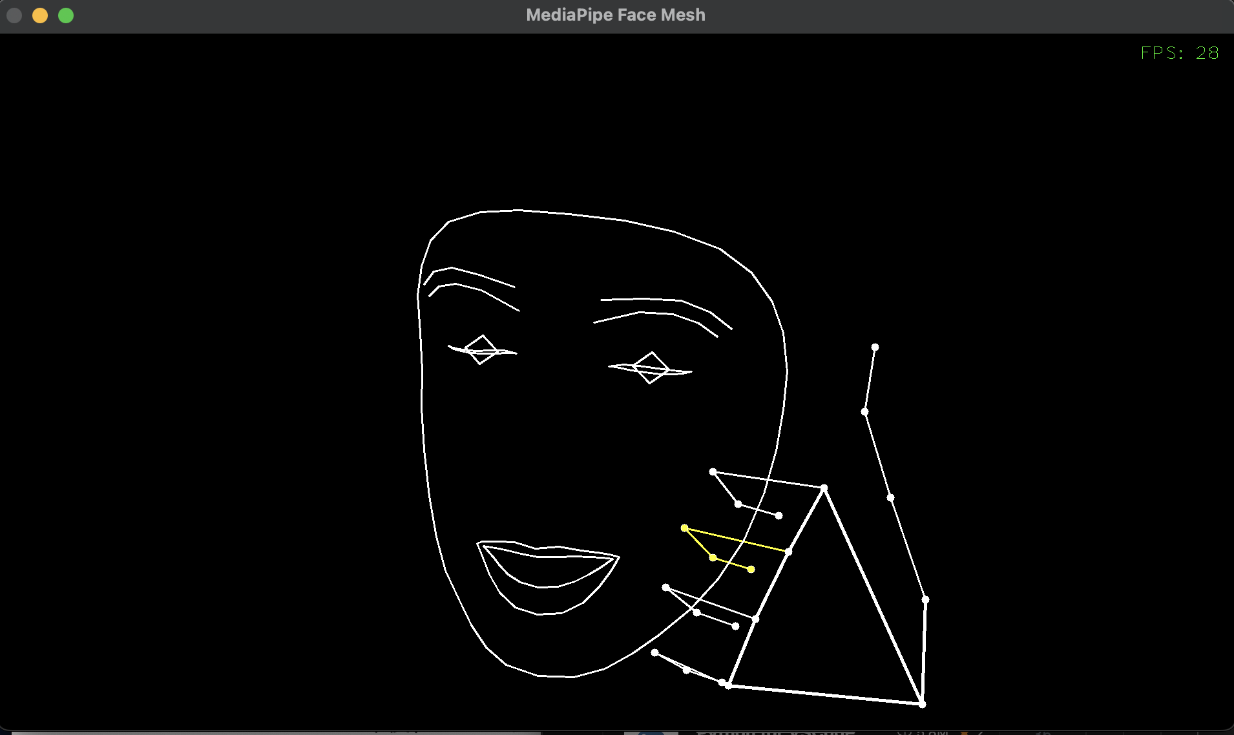Click the MediaPipe Face Mesh window title
Viewport: 1234px width, 735px height.
(x=615, y=15)
